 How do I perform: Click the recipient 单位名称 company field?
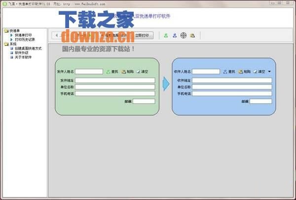232,87
